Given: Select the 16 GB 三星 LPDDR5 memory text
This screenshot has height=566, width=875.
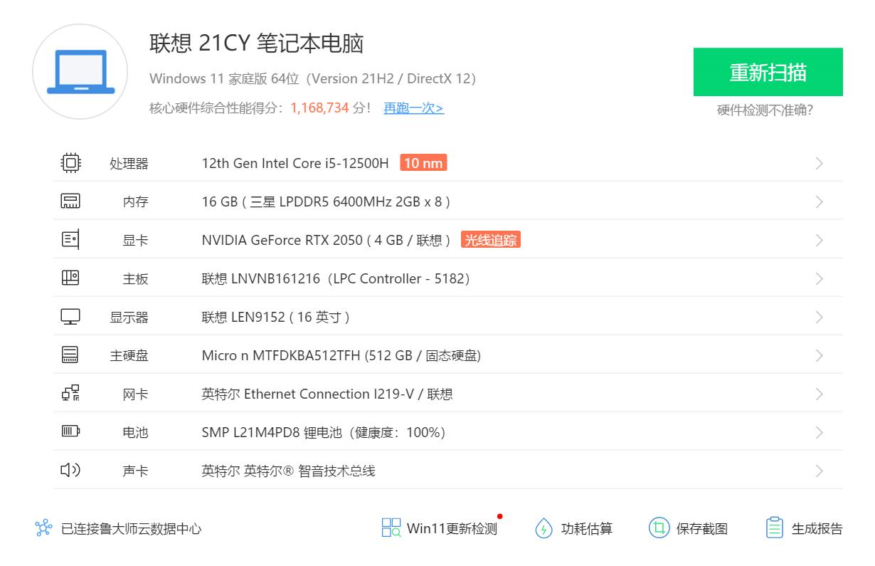Looking at the screenshot, I should pyautogui.click(x=326, y=201).
